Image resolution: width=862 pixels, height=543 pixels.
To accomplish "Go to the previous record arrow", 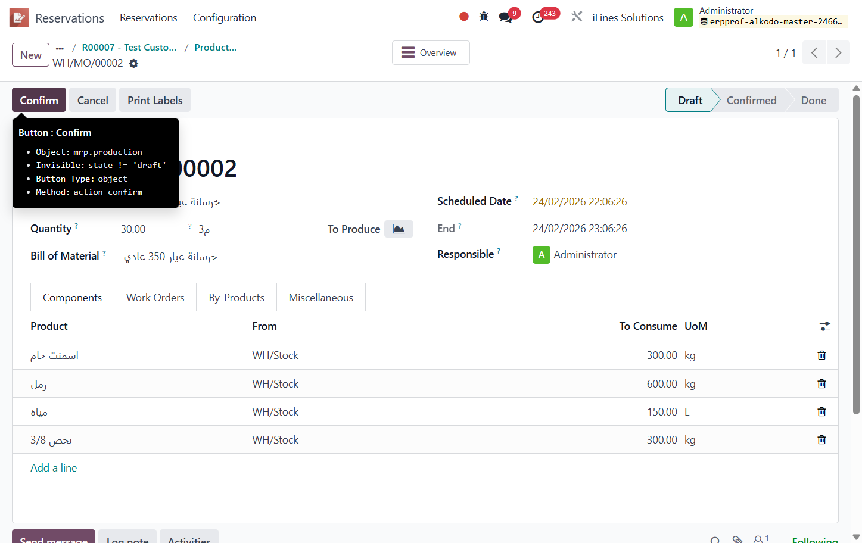I will point(814,52).
